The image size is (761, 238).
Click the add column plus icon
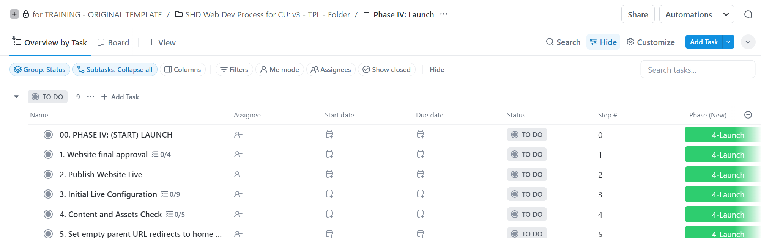coord(748,115)
